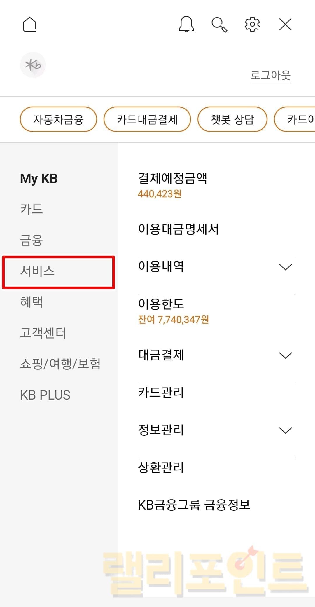Open settings gear icon
The image size is (315, 607).
point(252,24)
